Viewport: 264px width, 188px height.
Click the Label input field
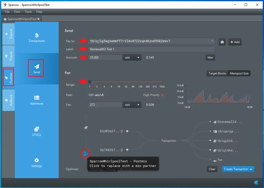pos(151,49)
